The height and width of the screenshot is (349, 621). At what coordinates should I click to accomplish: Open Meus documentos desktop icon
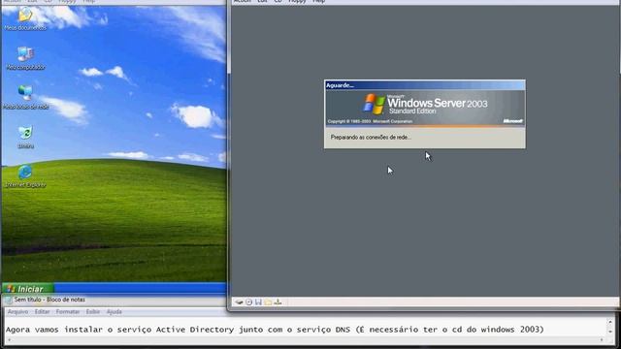[x=25, y=19]
